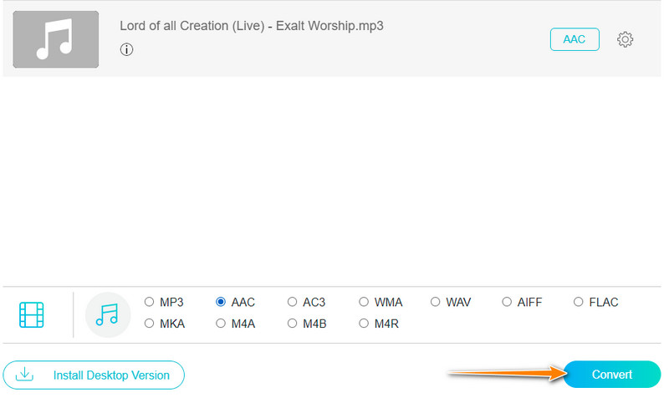Viewport: 669px width, 403px height.
Task: Pick the WAV format radio button
Action: pyautogui.click(x=436, y=302)
